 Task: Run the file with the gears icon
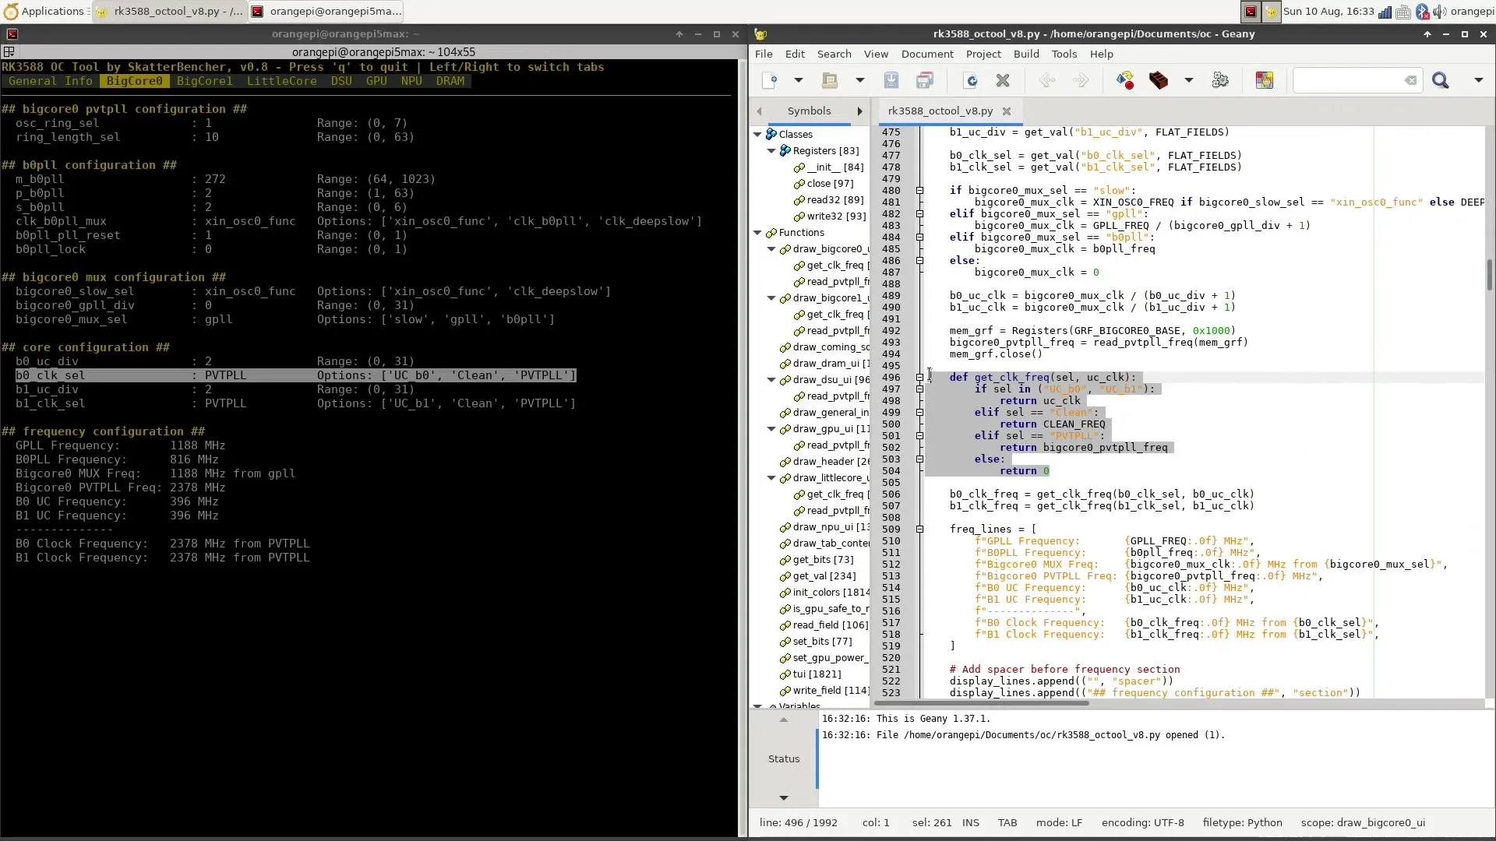pos(1220,80)
